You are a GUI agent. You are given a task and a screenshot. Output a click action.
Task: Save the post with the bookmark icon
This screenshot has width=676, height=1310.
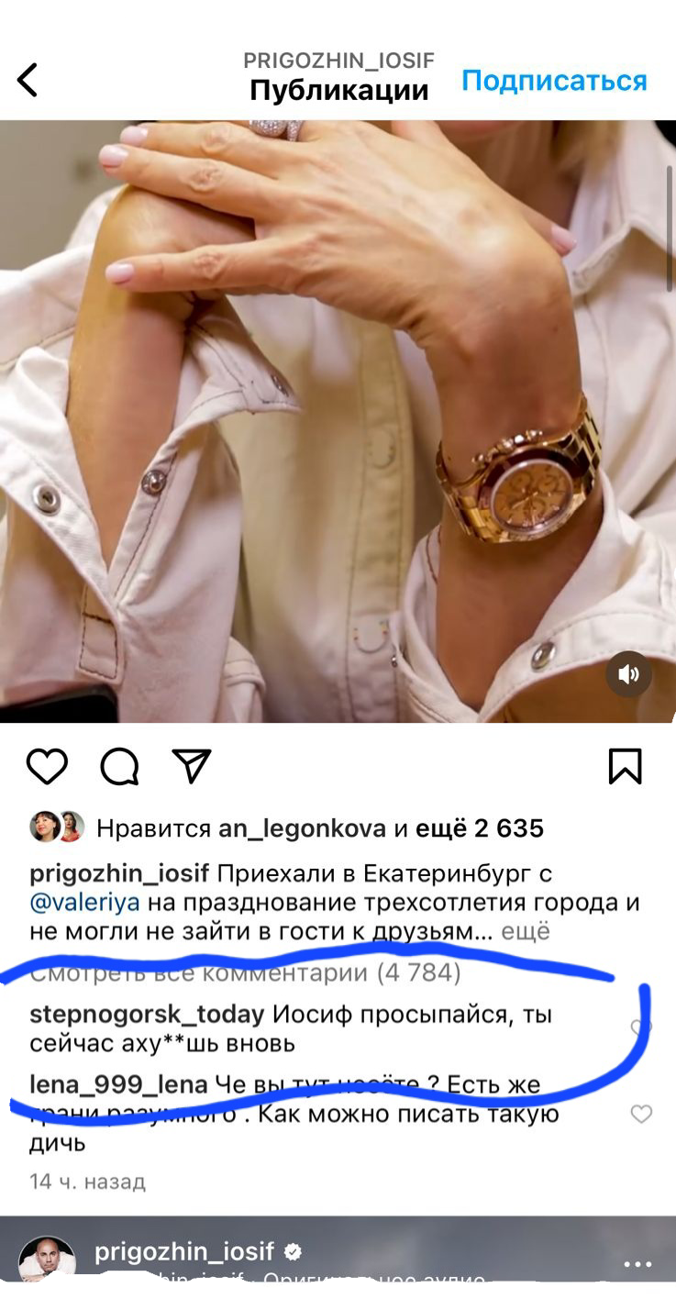(625, 766)
